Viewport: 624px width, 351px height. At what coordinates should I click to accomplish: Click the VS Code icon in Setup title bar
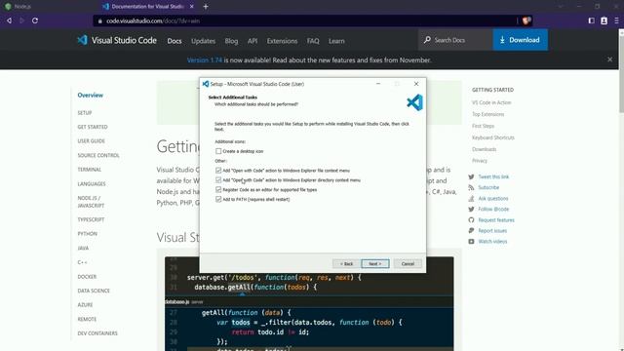pos(206,84)
